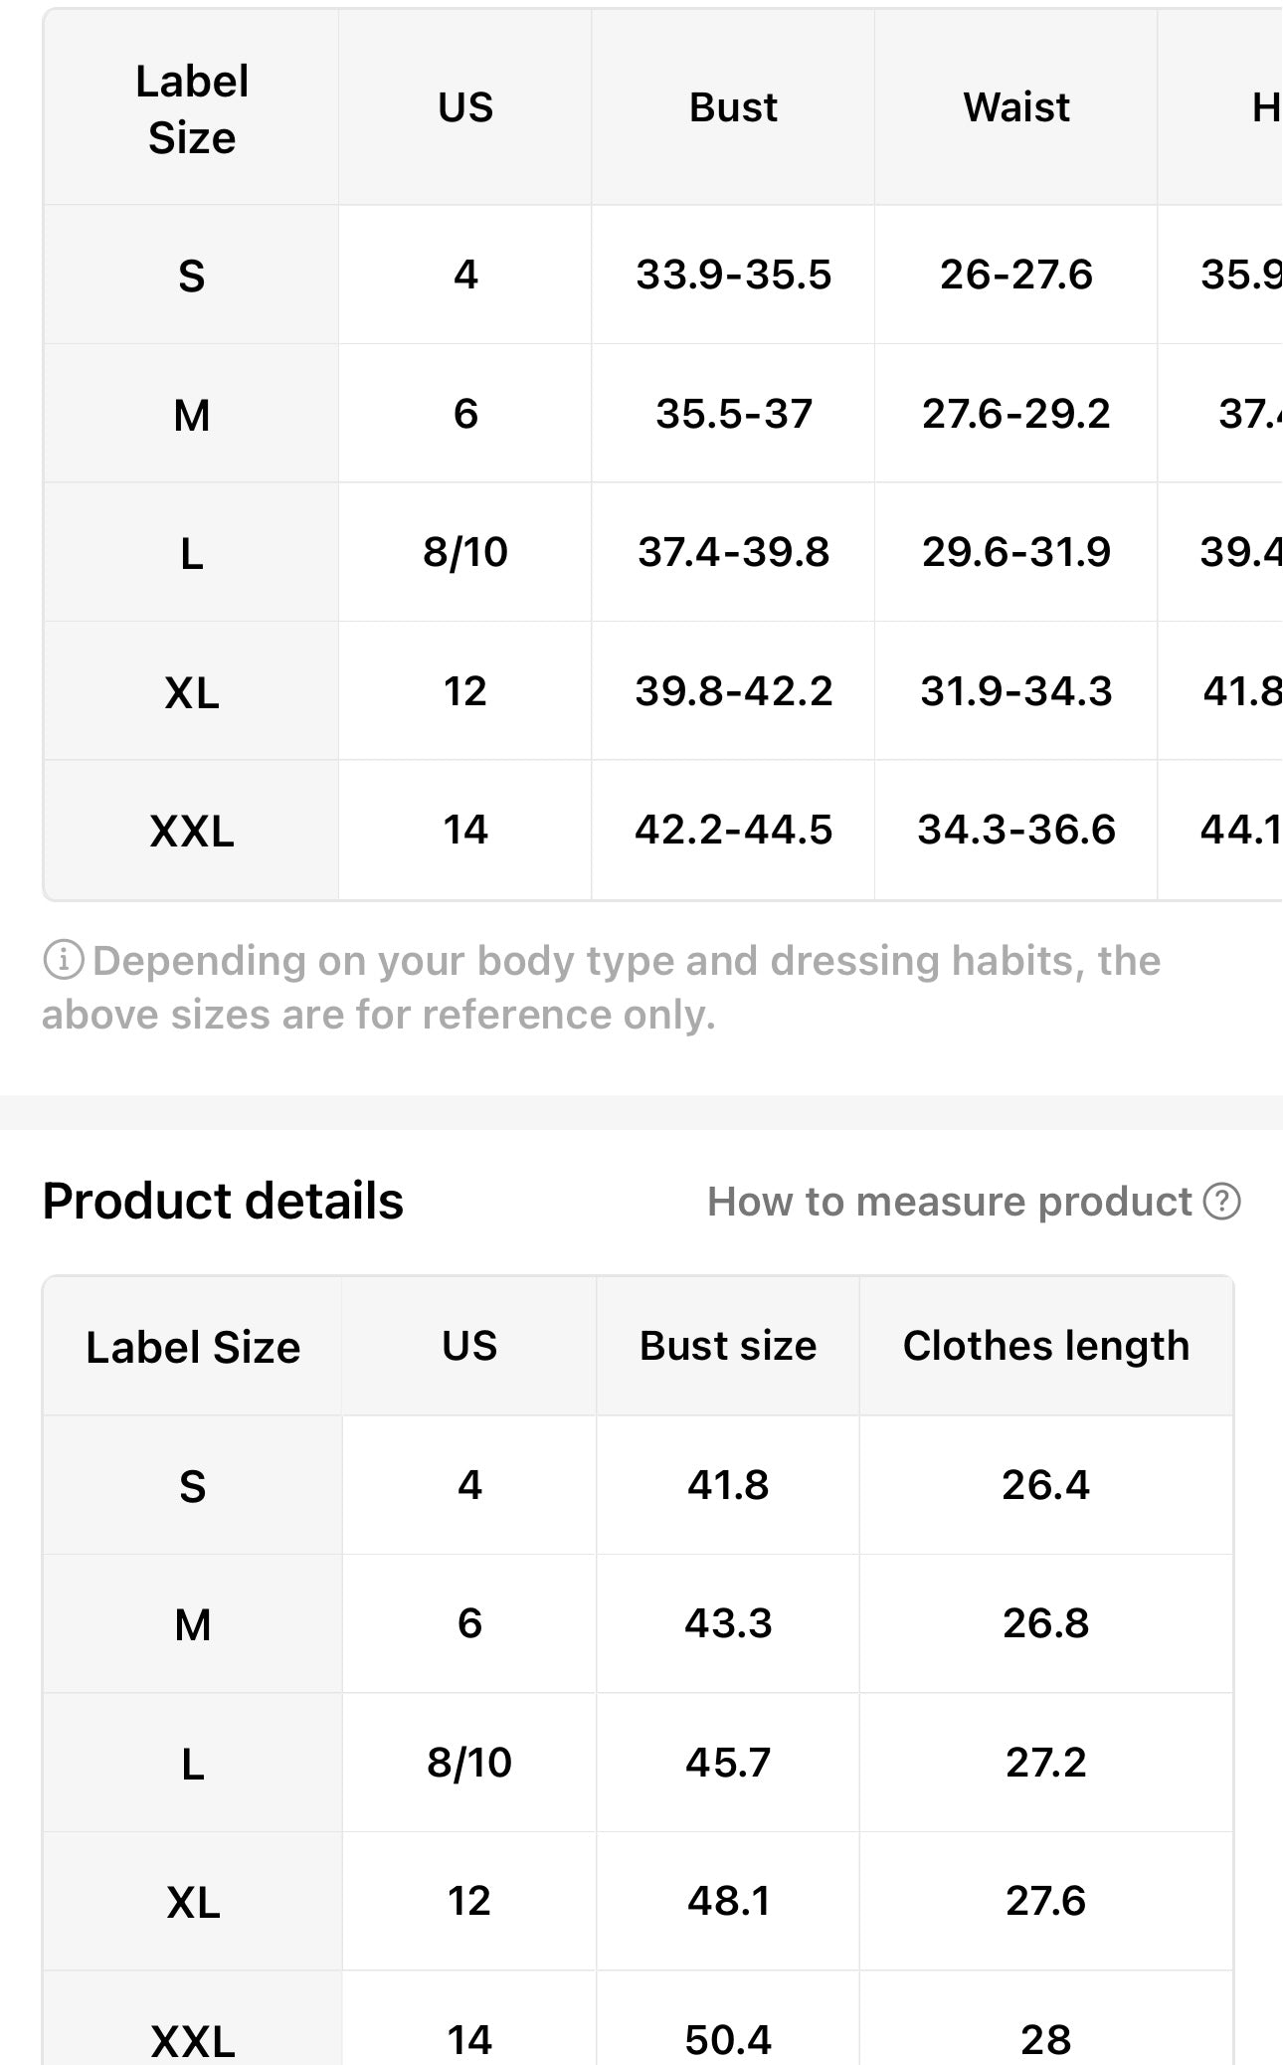1283x2065 pixels.
Task: Select Clothes length column header
Action: point(1046,1346)
